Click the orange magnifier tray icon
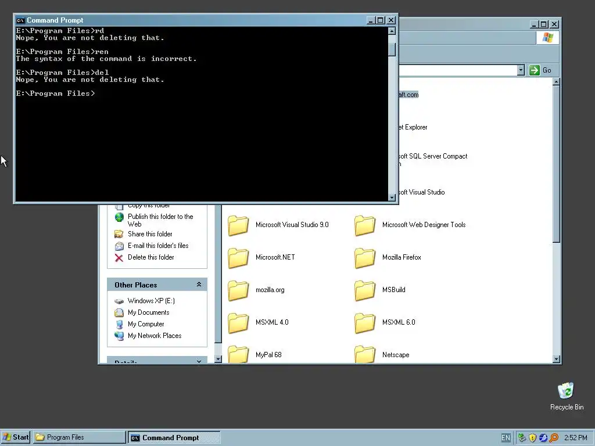 click(554, 438)
